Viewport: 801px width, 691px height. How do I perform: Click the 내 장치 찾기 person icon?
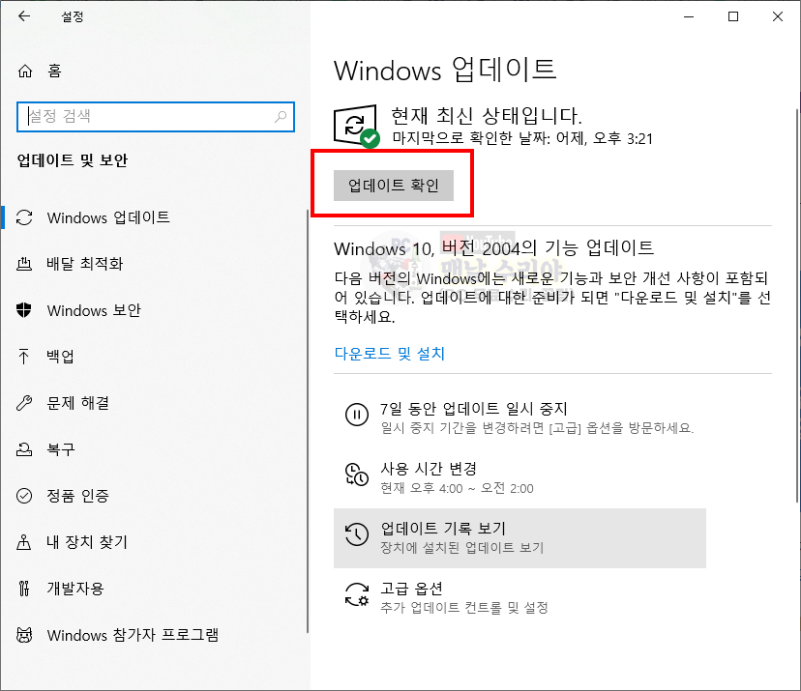pos(24,542)
